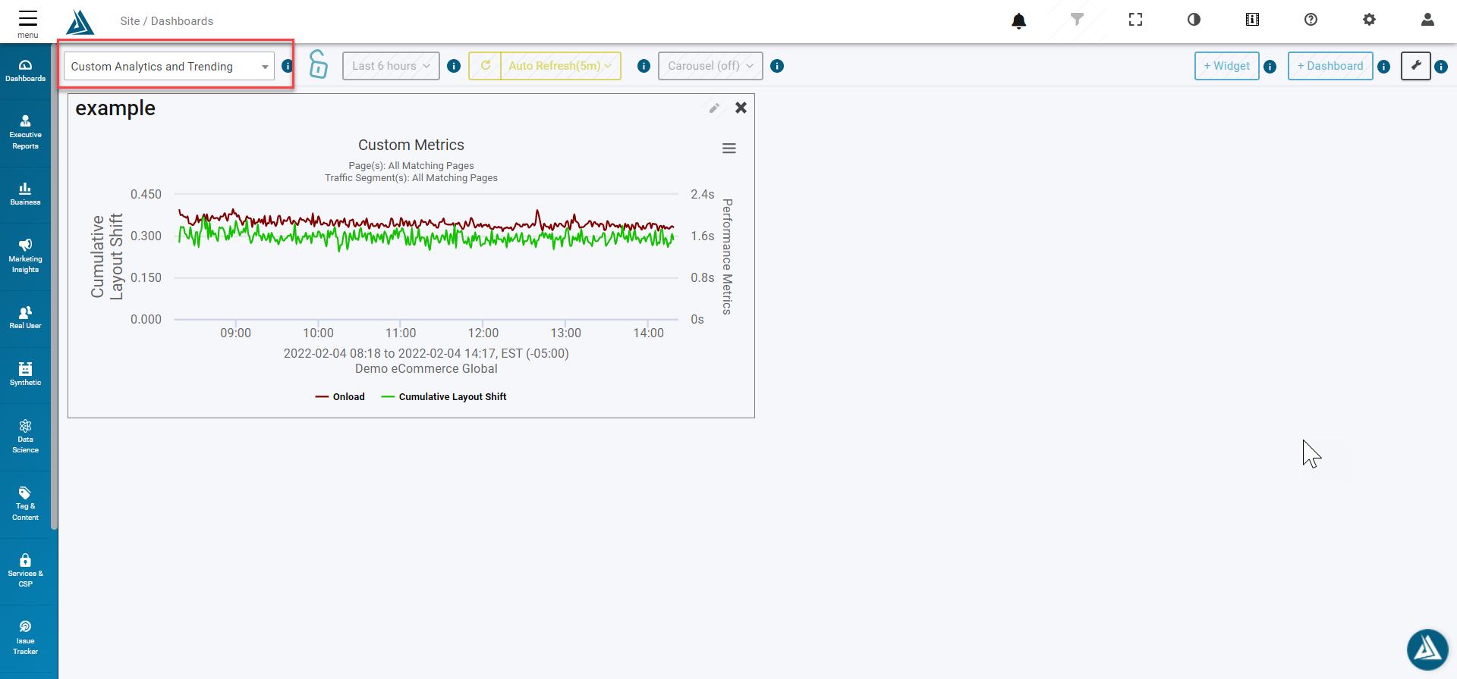
Task: Click the Demo eCommerce Global label
Action: point(426,369)
